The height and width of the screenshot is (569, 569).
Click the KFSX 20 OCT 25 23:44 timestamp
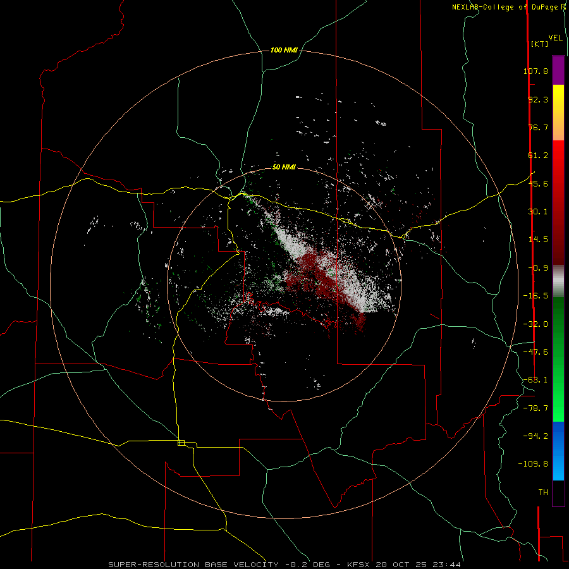(404, 565)
